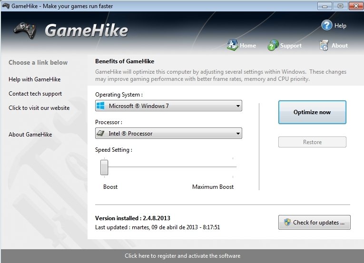
Task: Open the About tab
Action: [x=340, y=46]
